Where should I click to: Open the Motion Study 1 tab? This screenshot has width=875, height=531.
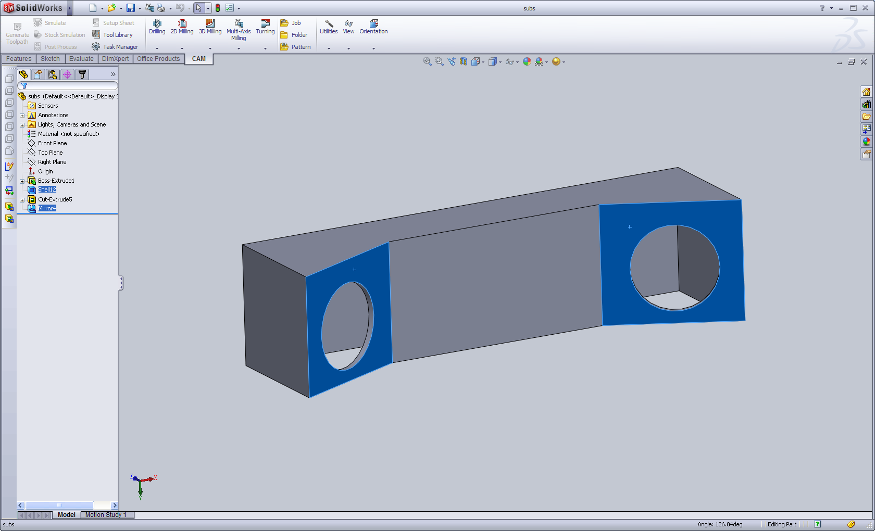(106, 515)
